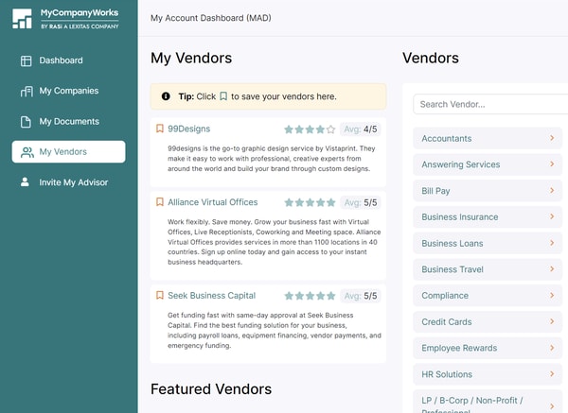The width and height of the screenshot is (568, 413).
Task: Click the 'Avg: 5/5' badge for Seek Business Capital
Action: pyautogui.click(x=361, y=296)
